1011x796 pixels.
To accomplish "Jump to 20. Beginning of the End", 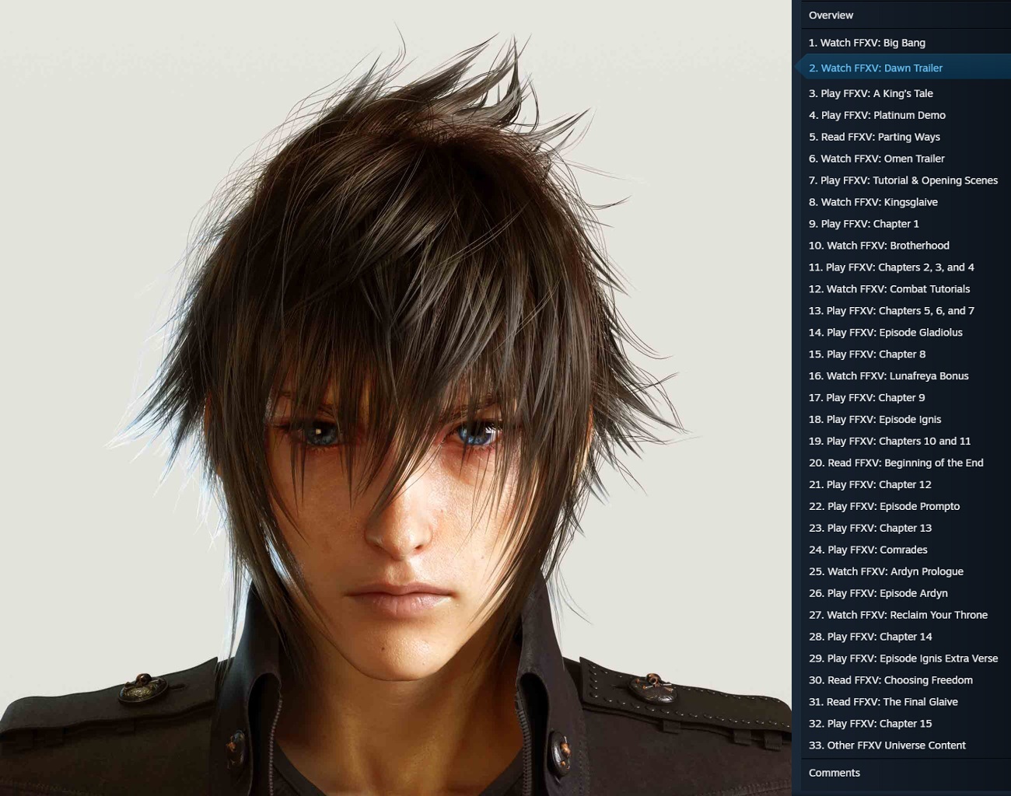I will [x=896, y=463].
